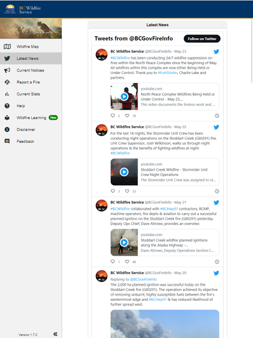Screen dimensions: 253x338
Task: Click the @BCGovFireInfo reply link
Action: click(x=143, y=279)
